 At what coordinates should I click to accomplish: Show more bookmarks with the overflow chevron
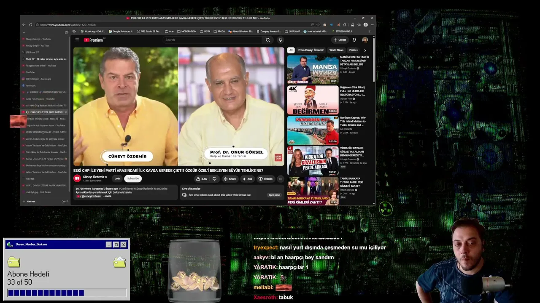click(x=369, y=32)
